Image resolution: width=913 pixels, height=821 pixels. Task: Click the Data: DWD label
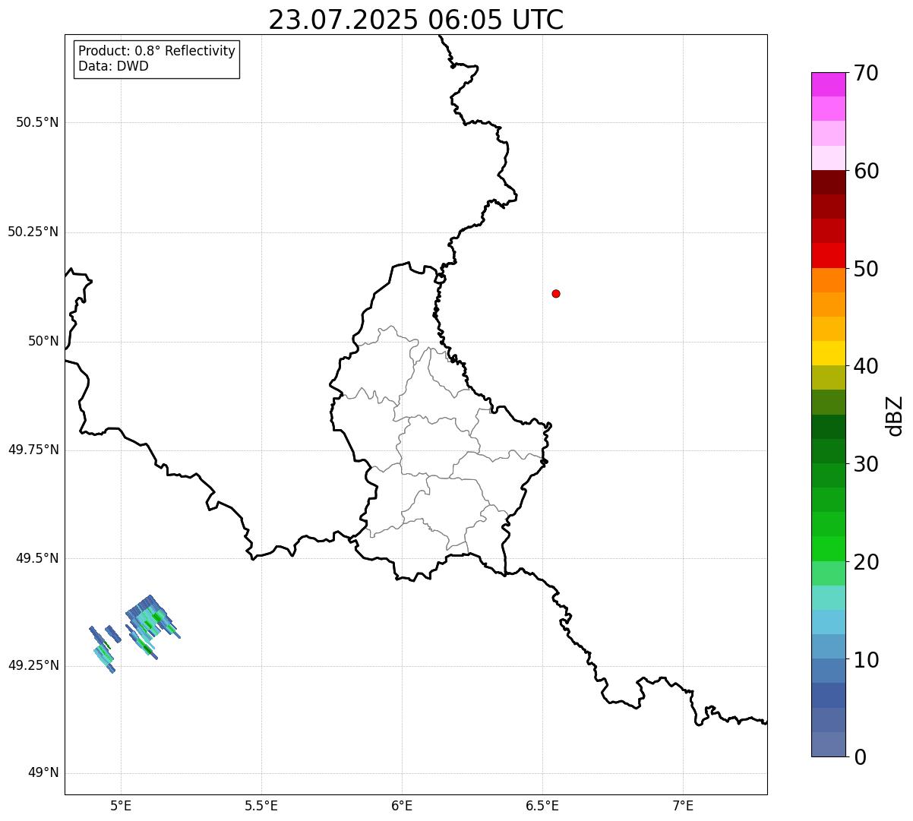[x=114, y=66]
